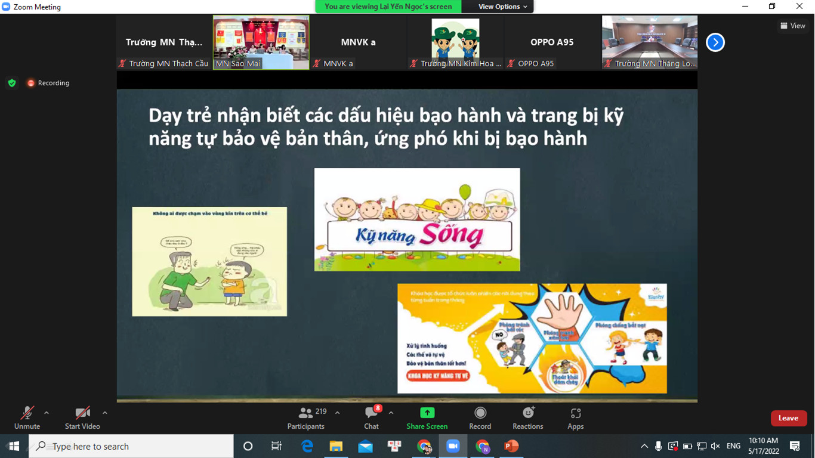Start recording with Record icon
The height and width of the screenshot is (458, 815).
[x=480, y=413]
